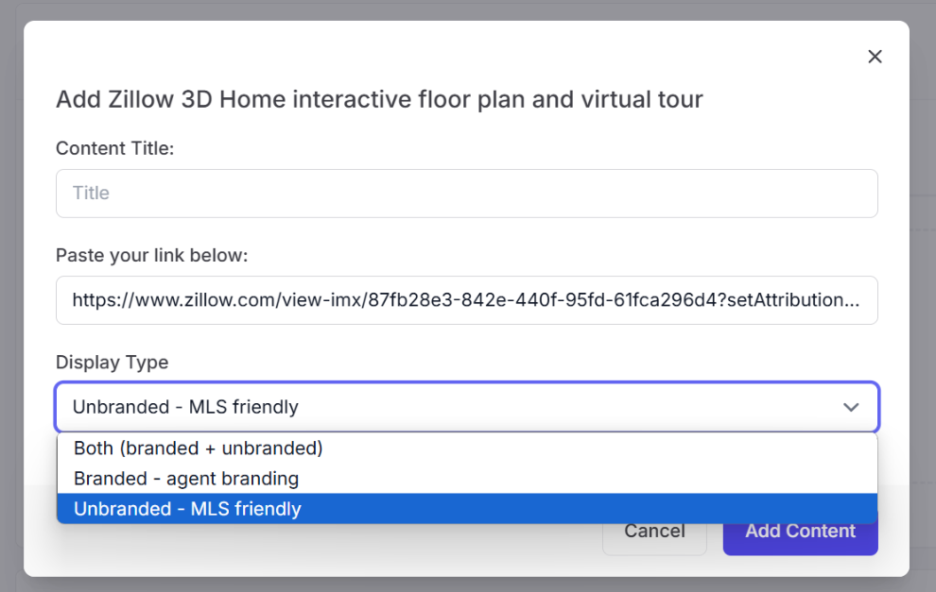Focus the pasted Zillow link field
936x592 pixels.
click(x=467, y=300)
